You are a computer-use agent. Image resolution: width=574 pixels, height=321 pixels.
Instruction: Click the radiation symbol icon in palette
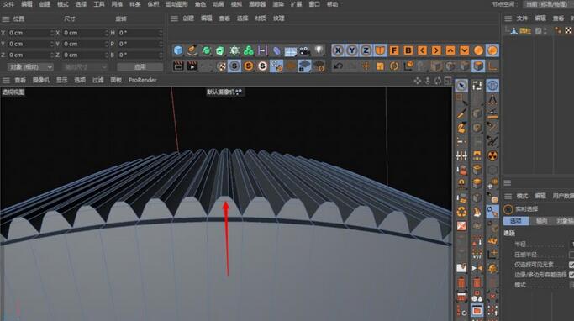coord(492,156)
